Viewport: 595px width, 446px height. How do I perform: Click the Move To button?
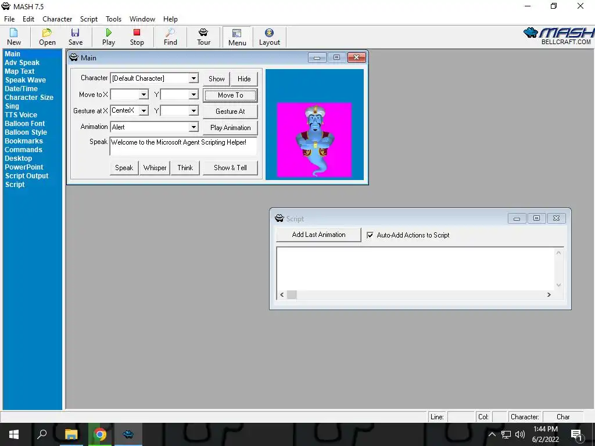click(x=230, y=95)
